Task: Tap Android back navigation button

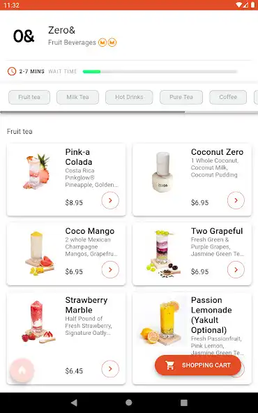Action: pyautogui.click(x=74, y=403)
